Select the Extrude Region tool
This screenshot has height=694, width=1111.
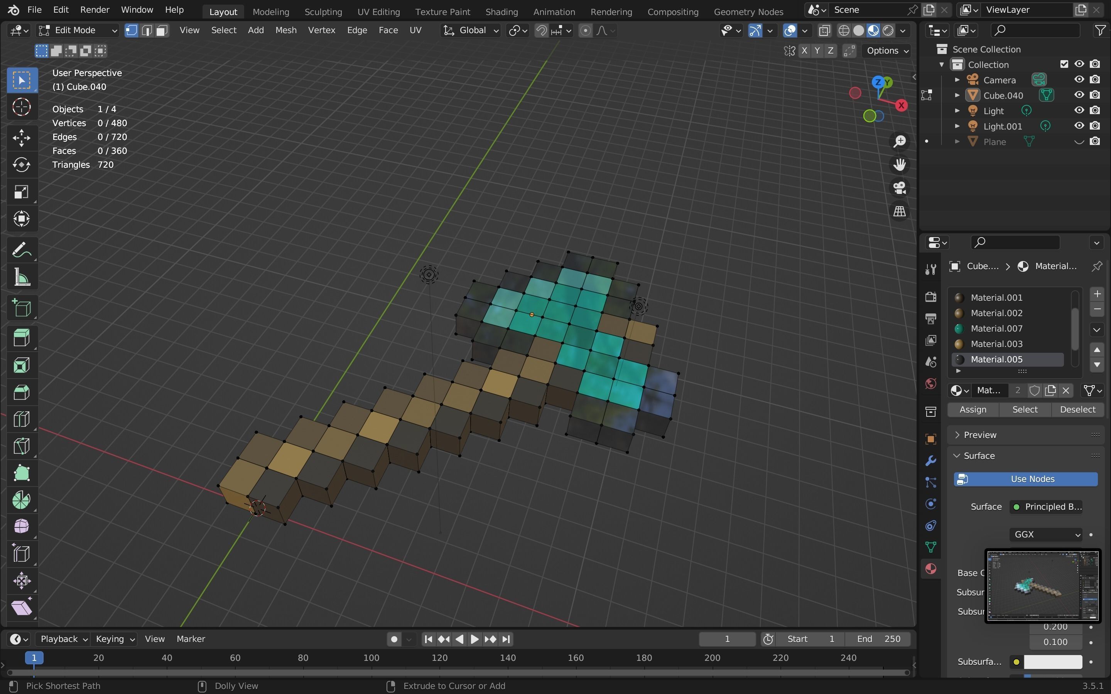click(22, 338)
